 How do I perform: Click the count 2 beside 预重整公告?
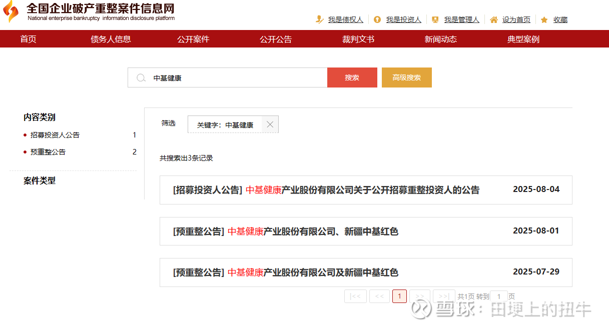click(x=134, y=152)
